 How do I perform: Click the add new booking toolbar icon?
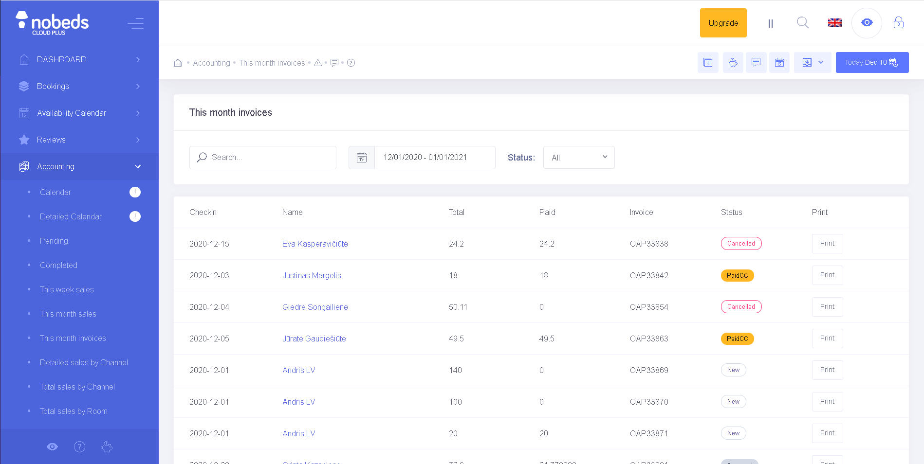pos(708,62)
